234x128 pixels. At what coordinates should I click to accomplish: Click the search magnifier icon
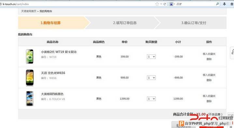tap(217, 4)
